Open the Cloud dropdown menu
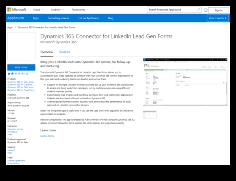Image resolution: width=236 pixels, height=181 pixels. (38, 9)
